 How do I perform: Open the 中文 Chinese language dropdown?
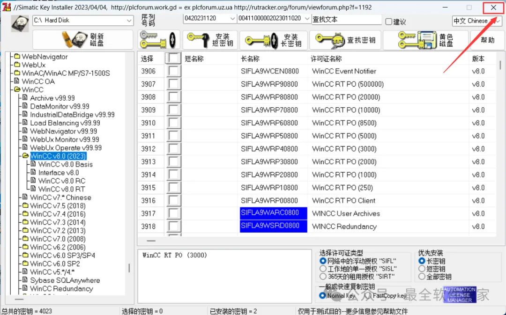(476, 21)
